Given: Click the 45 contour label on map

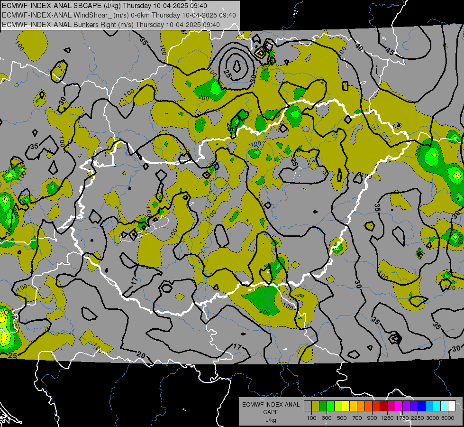Looking at the screenshot, I should (390, 52).
